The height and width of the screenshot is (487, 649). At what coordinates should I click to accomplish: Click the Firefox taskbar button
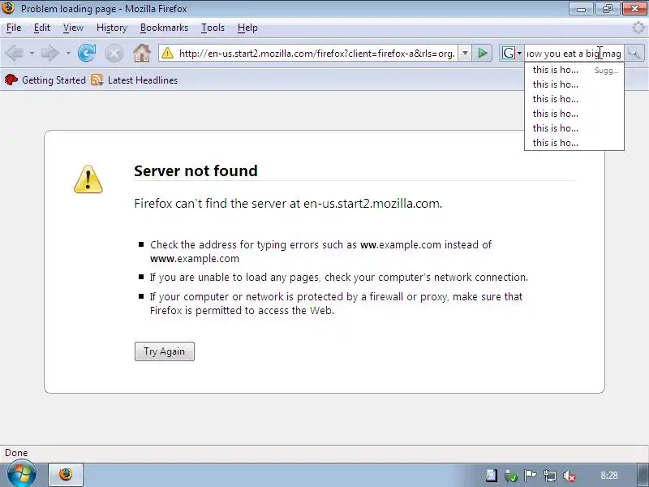[66, 475]
